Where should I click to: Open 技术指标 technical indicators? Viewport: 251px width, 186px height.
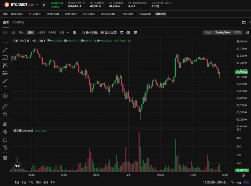click(x=89, y=32)
